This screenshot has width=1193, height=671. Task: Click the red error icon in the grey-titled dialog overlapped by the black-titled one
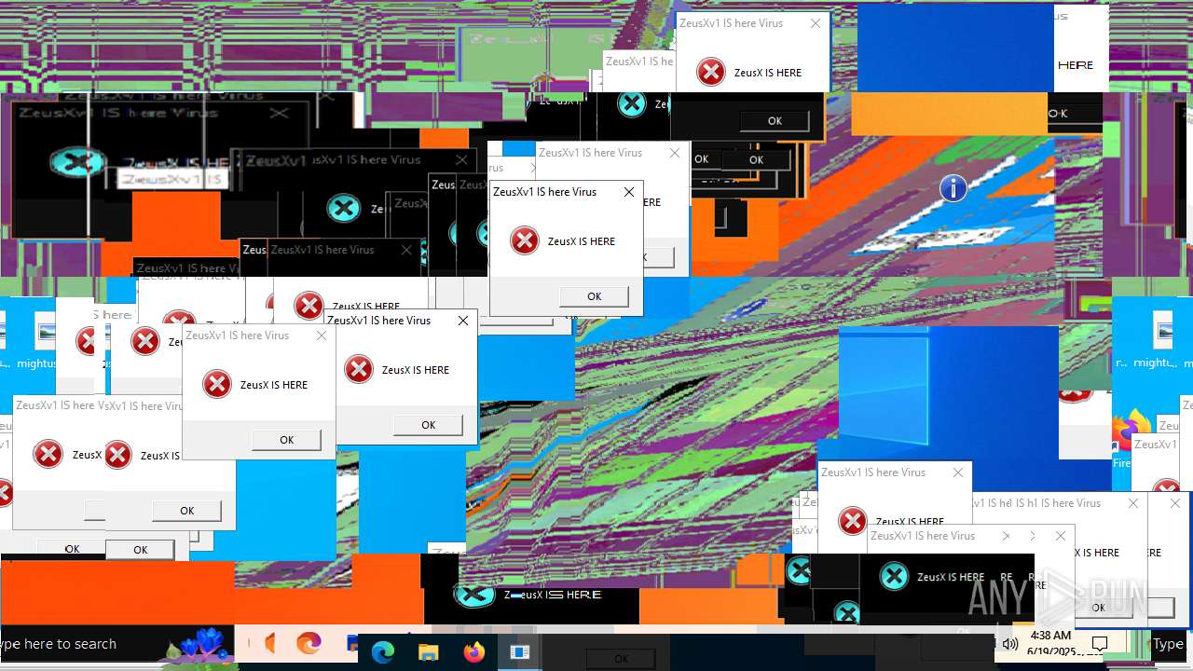click(217, 385)
